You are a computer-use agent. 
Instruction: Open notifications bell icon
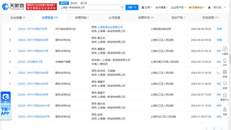tap(209, 8)
